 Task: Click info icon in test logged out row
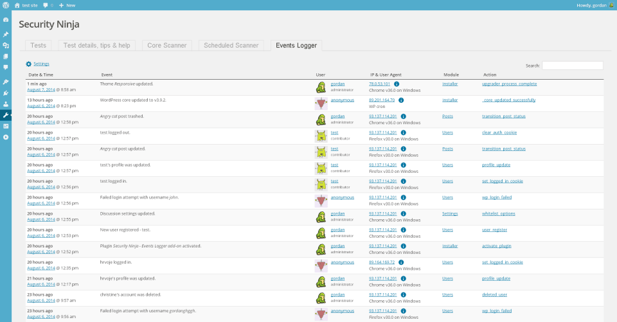coord(404,132)
